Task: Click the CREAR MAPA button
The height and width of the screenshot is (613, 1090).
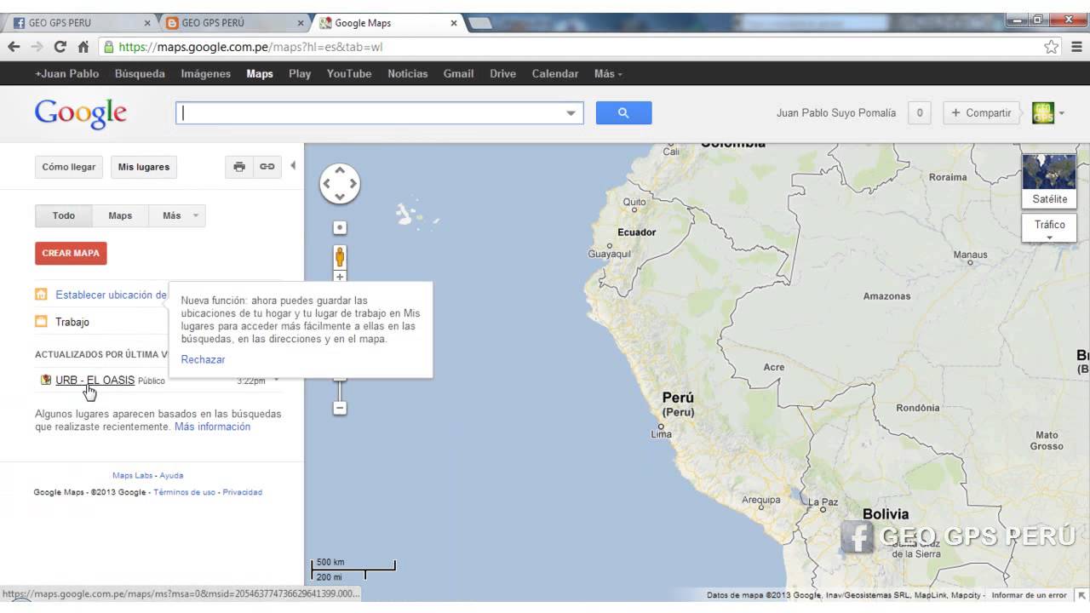Action: (71, 253)
